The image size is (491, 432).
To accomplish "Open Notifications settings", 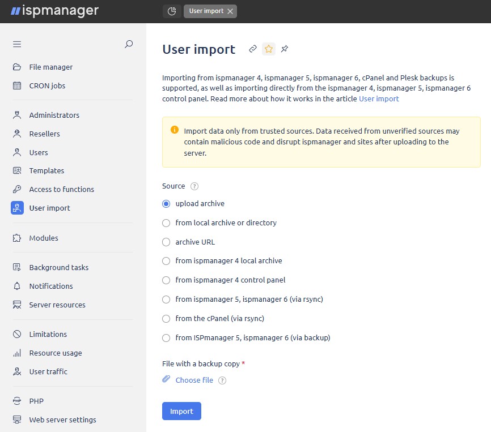I will click(x=51, y=286).
